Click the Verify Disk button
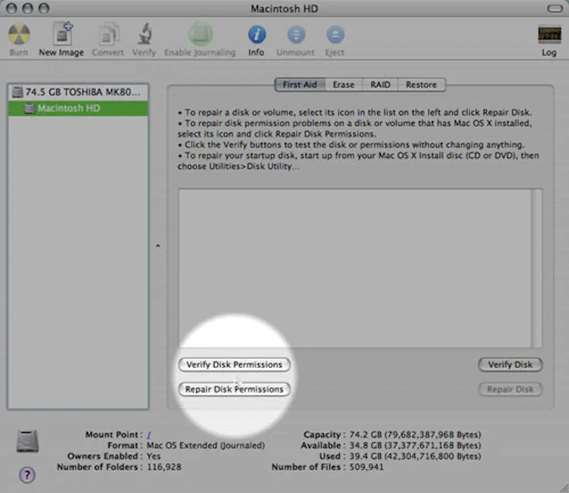Image resolution: width=569 pixels, height=493 pixels. coord(510,365)
